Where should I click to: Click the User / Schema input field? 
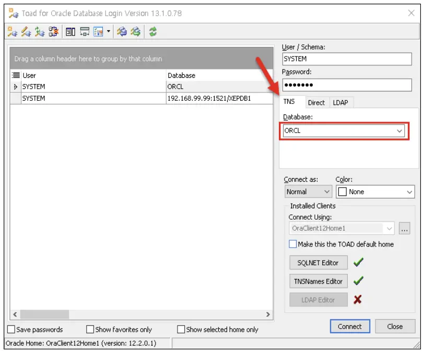pos(347,59)
